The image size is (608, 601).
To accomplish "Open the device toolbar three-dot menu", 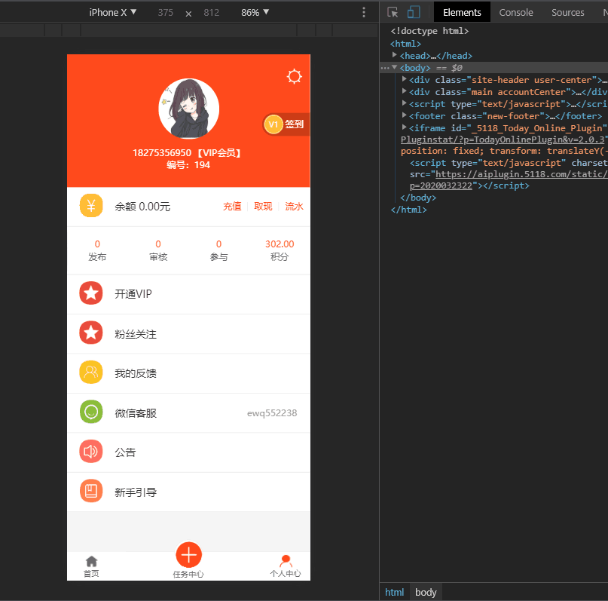I will pyautogui.click(x=364, y=12).
